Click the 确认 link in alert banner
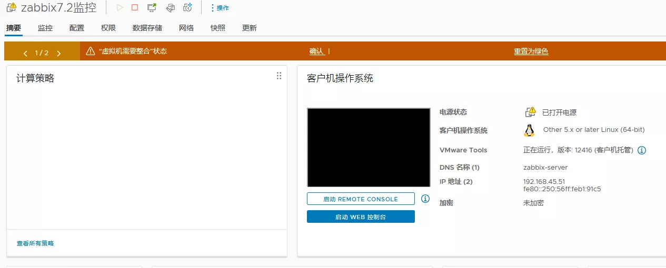 click(x=316, y=51)
